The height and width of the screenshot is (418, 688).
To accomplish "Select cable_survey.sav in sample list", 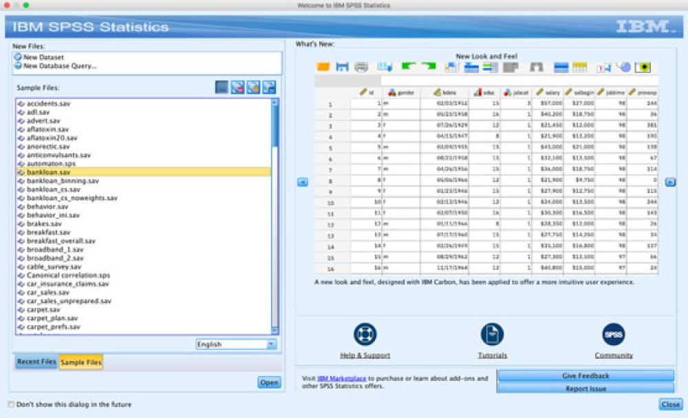I will click(x=144, y=267).
